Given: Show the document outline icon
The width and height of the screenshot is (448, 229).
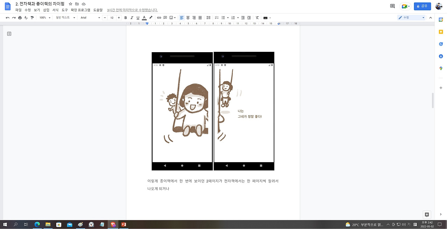Looking at the screenshot, I should point(9,34).
